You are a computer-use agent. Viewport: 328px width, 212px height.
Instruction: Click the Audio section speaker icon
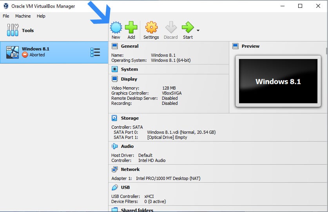(115, 146)
